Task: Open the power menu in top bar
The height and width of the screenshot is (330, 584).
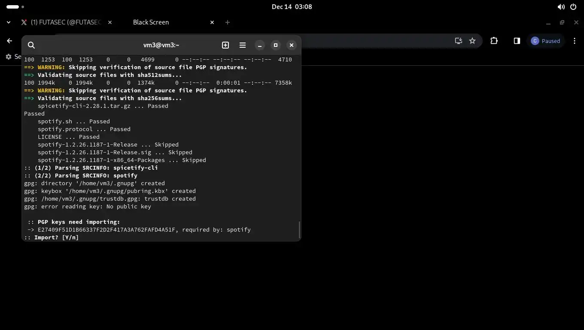Action: pos(573,7)
